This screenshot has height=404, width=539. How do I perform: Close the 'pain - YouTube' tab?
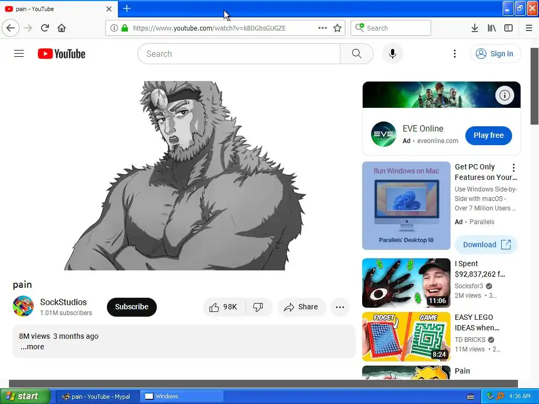point(108,9)
